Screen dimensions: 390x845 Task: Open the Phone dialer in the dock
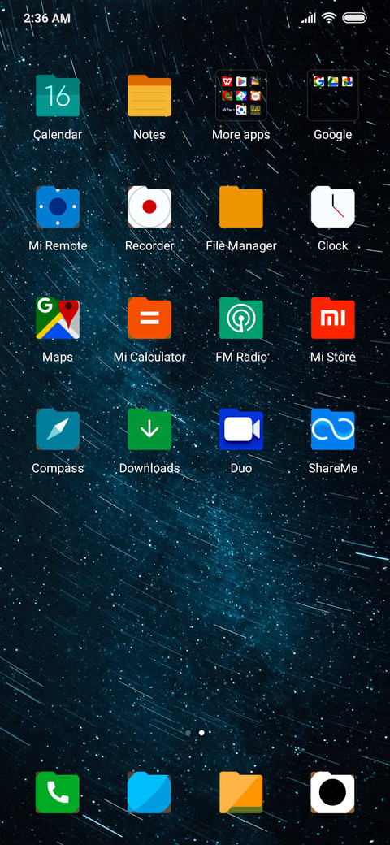(x=58, y=792)
